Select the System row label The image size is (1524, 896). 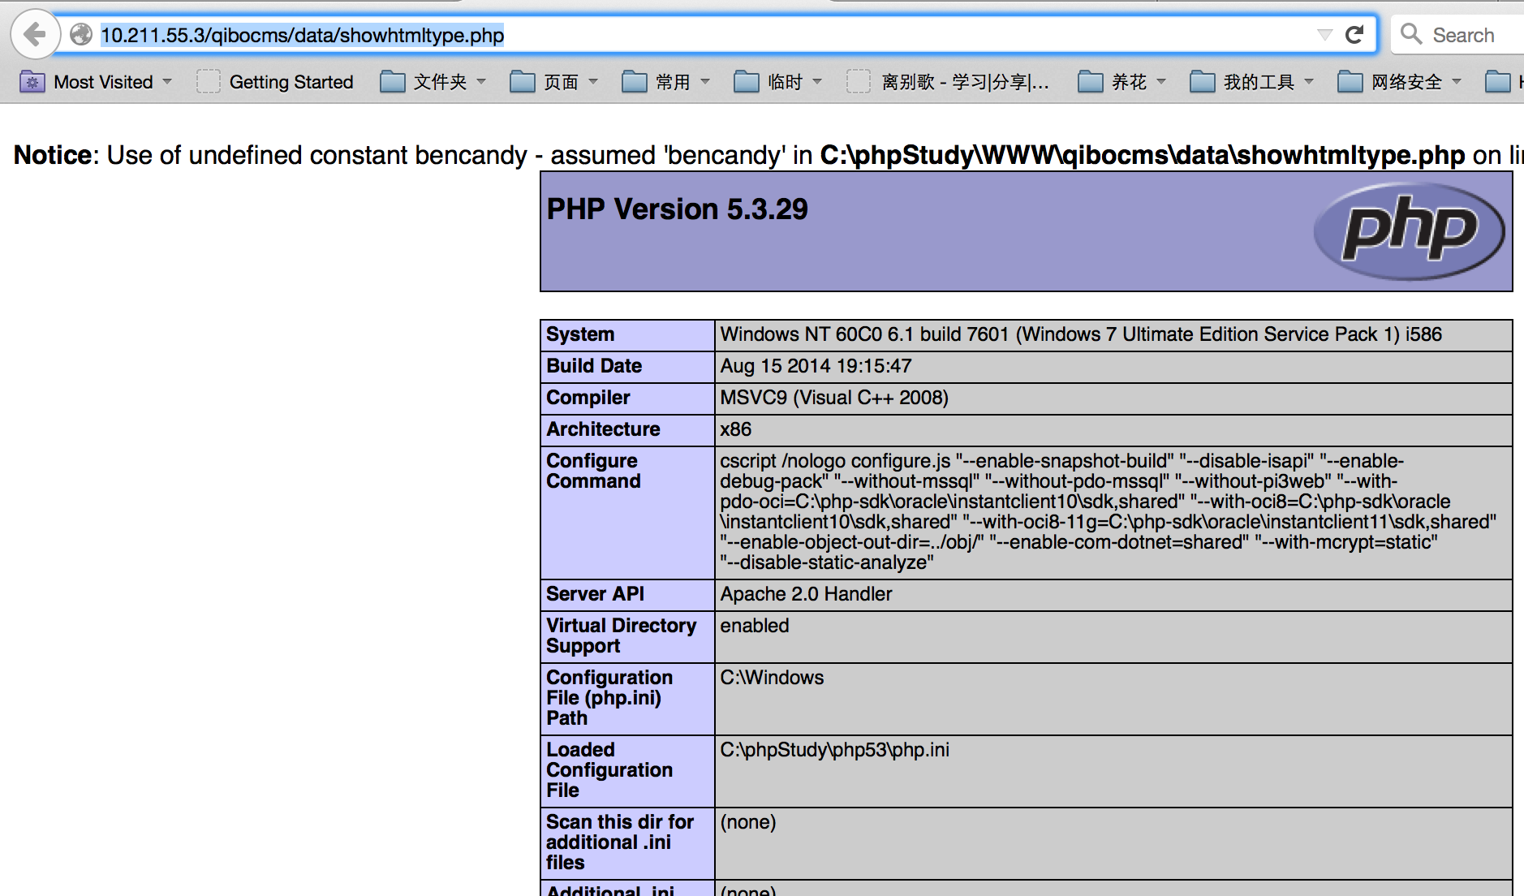(580, 334)
